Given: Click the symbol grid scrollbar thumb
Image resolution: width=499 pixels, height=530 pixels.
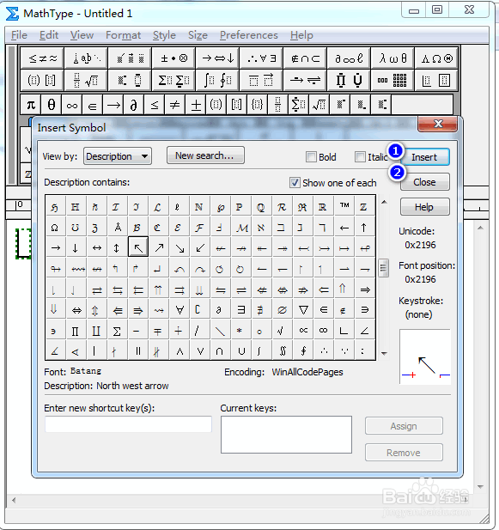Looking at the screenshot, I should pyautogui.click(x=383, y=268).
